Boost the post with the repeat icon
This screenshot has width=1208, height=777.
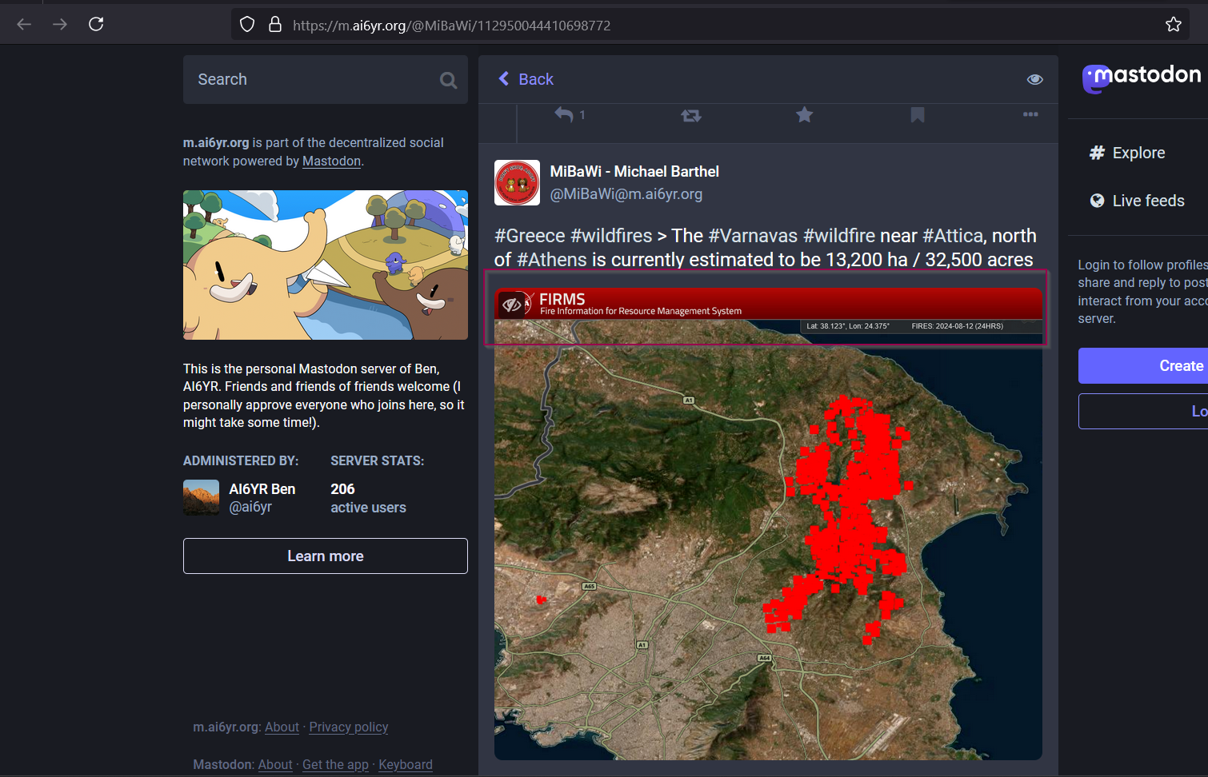tap(691, 116)
